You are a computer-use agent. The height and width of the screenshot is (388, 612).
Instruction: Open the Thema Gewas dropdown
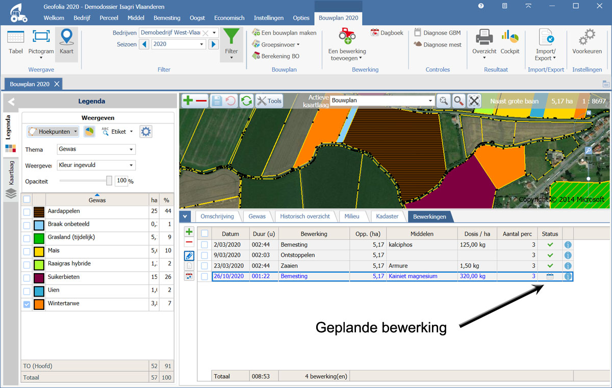point(132,150)
